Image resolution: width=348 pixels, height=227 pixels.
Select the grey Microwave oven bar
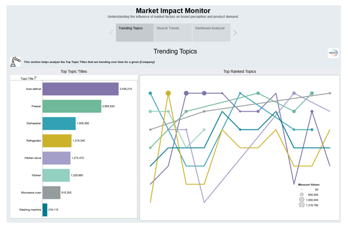point(51,192)
